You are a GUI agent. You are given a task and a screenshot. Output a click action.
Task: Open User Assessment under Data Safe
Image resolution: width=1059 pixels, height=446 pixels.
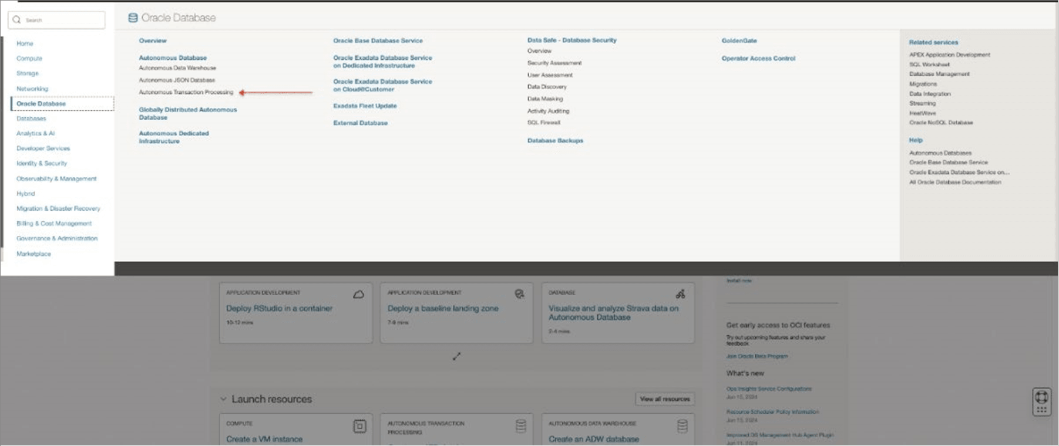(550, 75)
